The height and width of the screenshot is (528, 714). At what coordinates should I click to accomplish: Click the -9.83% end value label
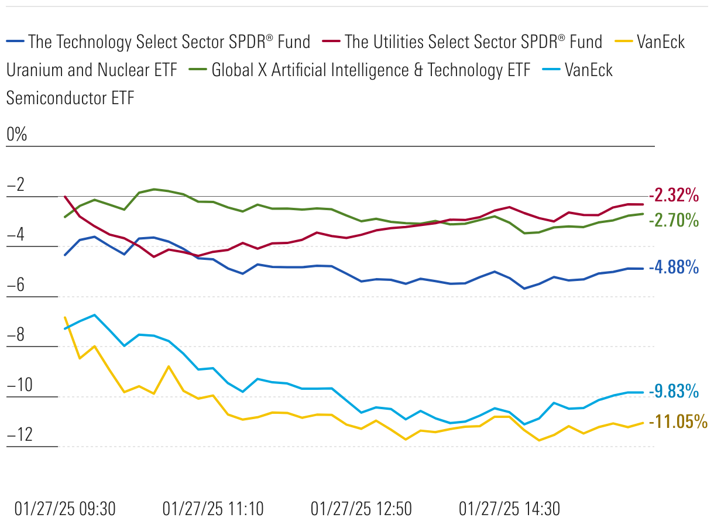point(674,391)
